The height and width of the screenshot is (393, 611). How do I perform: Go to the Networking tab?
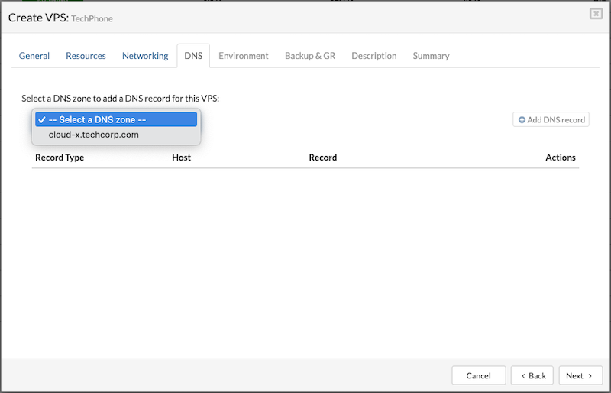coord(145,56)
